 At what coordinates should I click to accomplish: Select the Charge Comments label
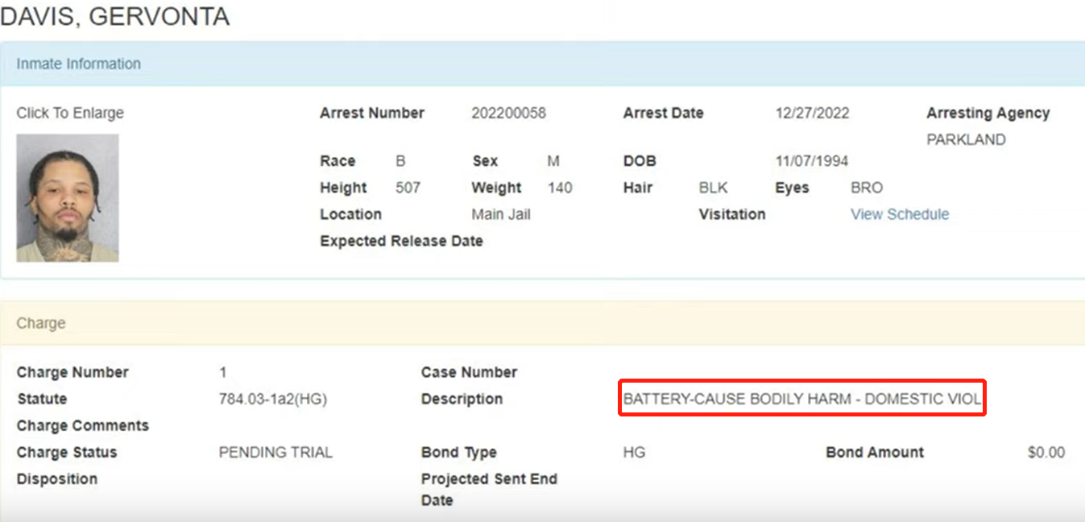(83, 425)
